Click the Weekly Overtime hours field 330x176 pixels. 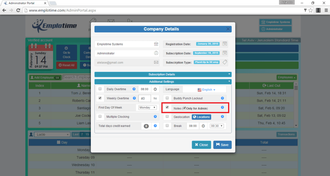tap(144, 98)
